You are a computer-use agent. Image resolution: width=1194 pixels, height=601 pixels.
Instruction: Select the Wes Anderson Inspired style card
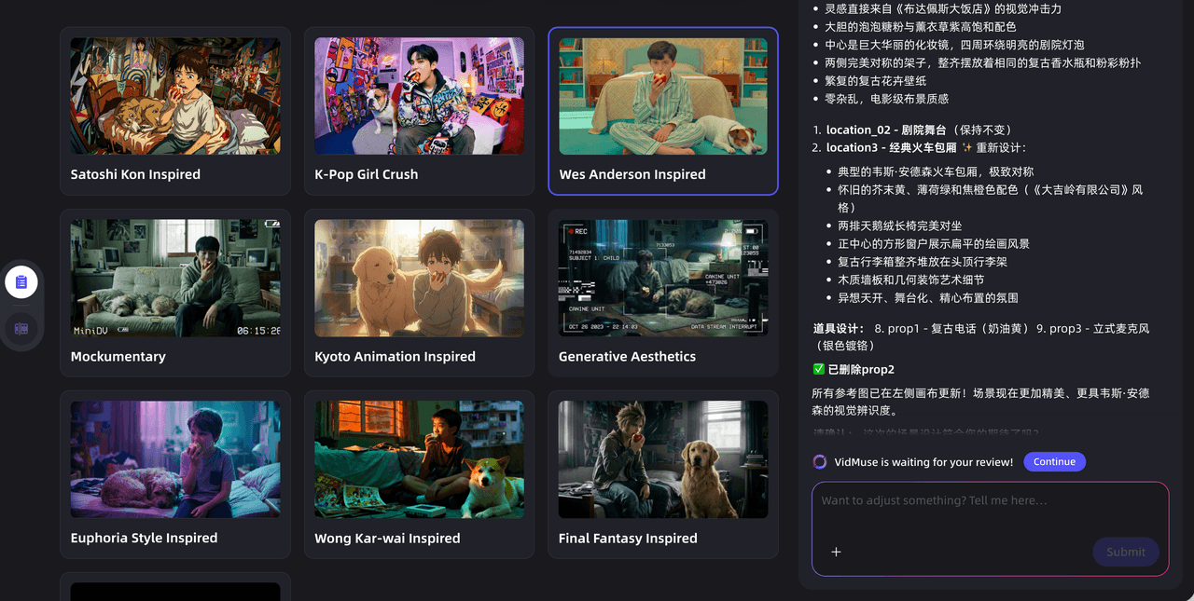(x=663, y=97)
